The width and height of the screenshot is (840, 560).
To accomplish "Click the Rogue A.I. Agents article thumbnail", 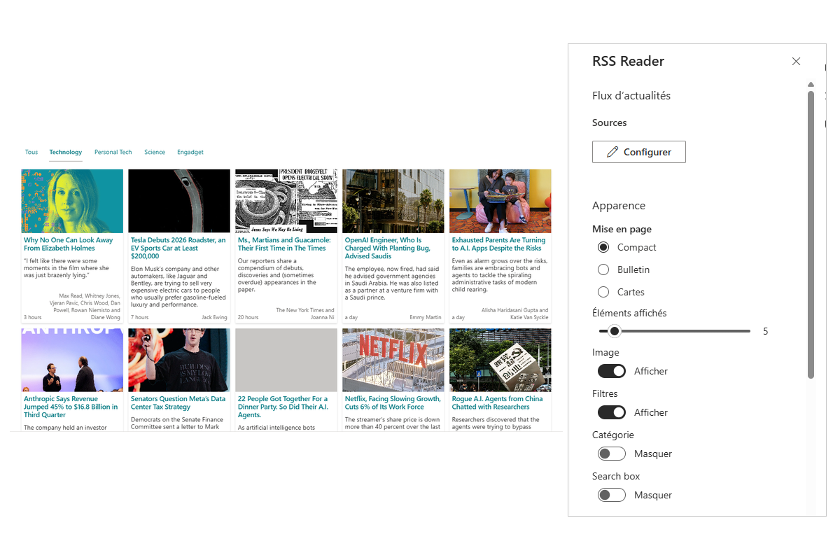I will pos(500,360).
